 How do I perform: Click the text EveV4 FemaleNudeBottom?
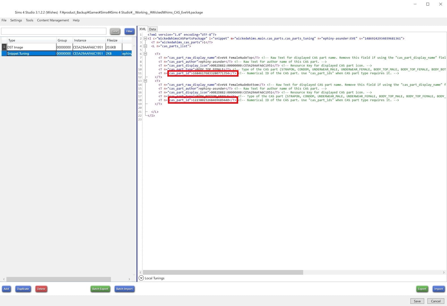click(238, 85)
